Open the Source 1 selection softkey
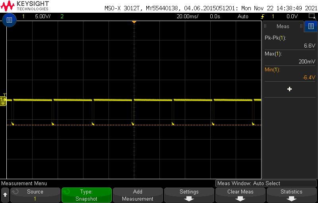 click(x=35, y=195)
